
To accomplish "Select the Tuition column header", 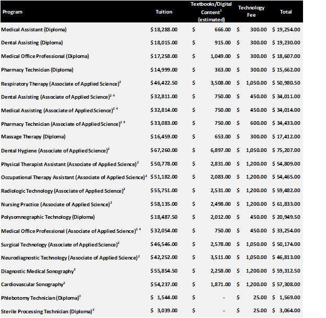I will pyautogui.click(x=164, y=11).
